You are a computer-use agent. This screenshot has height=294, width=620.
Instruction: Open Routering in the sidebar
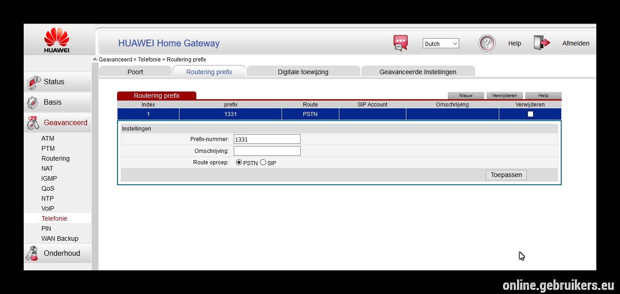click(56, 158)
